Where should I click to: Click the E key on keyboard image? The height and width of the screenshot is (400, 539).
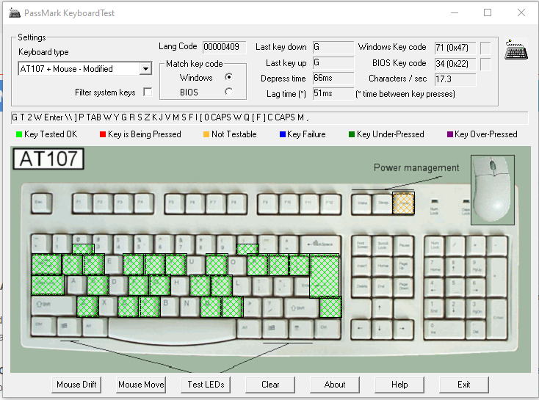pos(113,264)
